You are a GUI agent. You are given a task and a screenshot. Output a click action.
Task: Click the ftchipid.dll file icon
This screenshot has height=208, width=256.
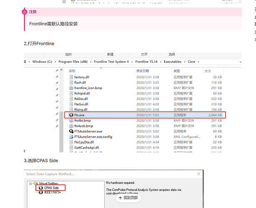pos(71,93)
